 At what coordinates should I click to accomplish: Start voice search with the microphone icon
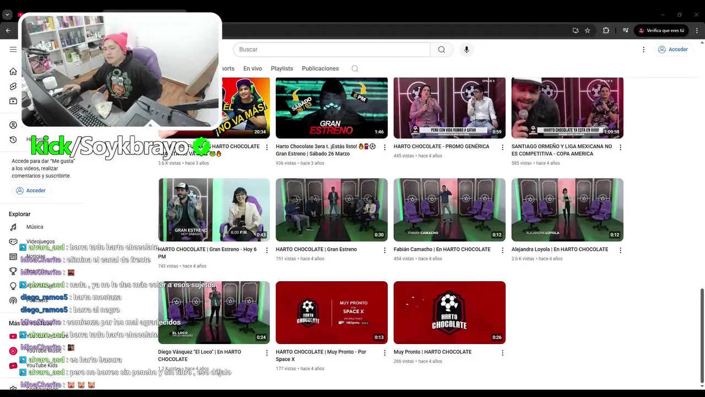tap(467, 50)
